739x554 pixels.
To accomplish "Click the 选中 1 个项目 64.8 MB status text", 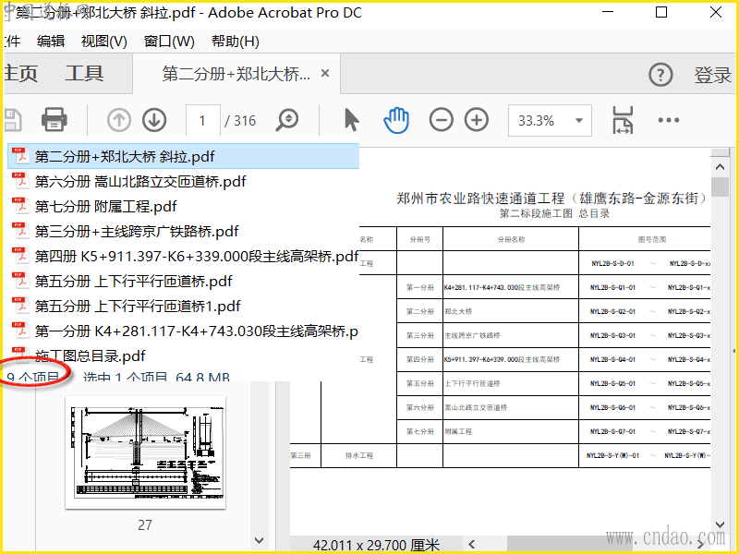I will [x=156, y=377].
